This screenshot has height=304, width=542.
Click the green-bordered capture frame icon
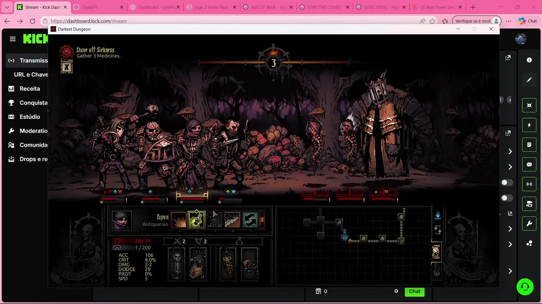click(529, 106)
